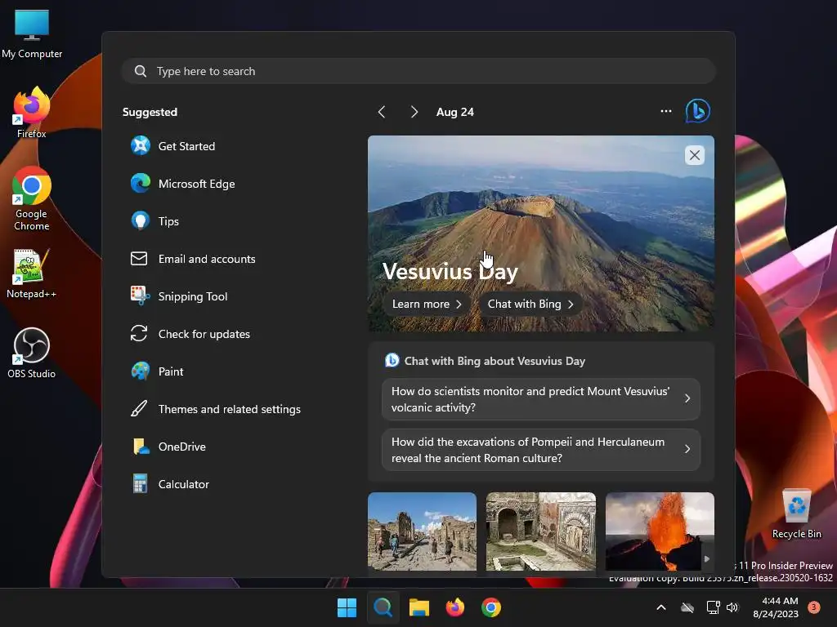The image size is (837, 627).
Task: Click the taskbar Search icon
Action: click(383, 607)
